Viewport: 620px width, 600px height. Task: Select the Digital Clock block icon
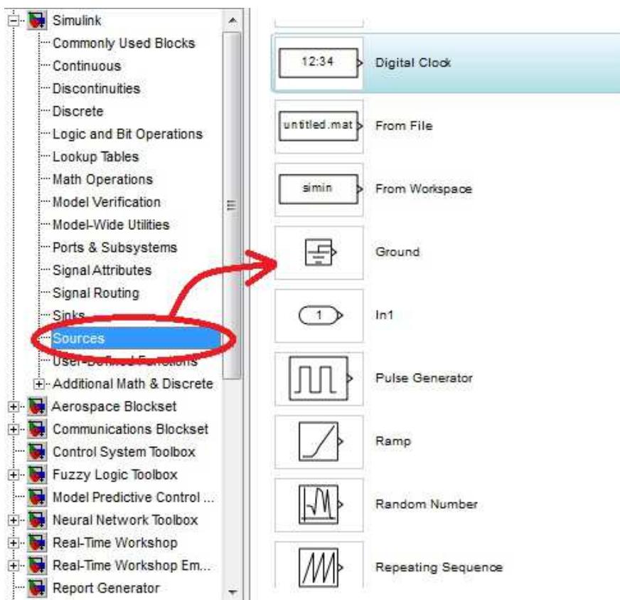coord(321,63)
